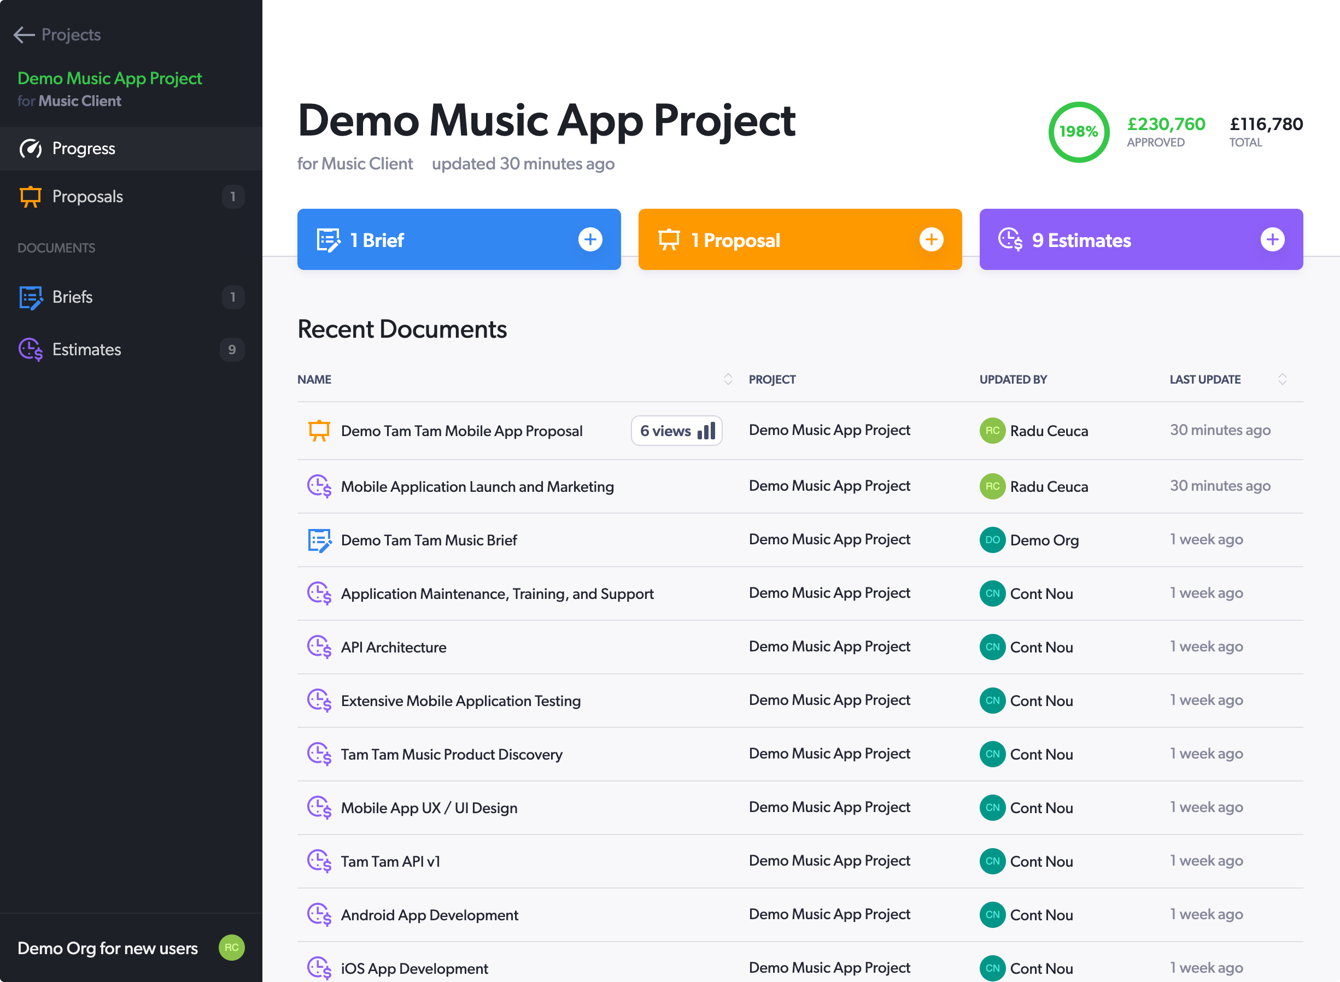Click the Tam Tam API v1 row
Image resolution: width=1340 pixels, height=982 pixels.
800,861
